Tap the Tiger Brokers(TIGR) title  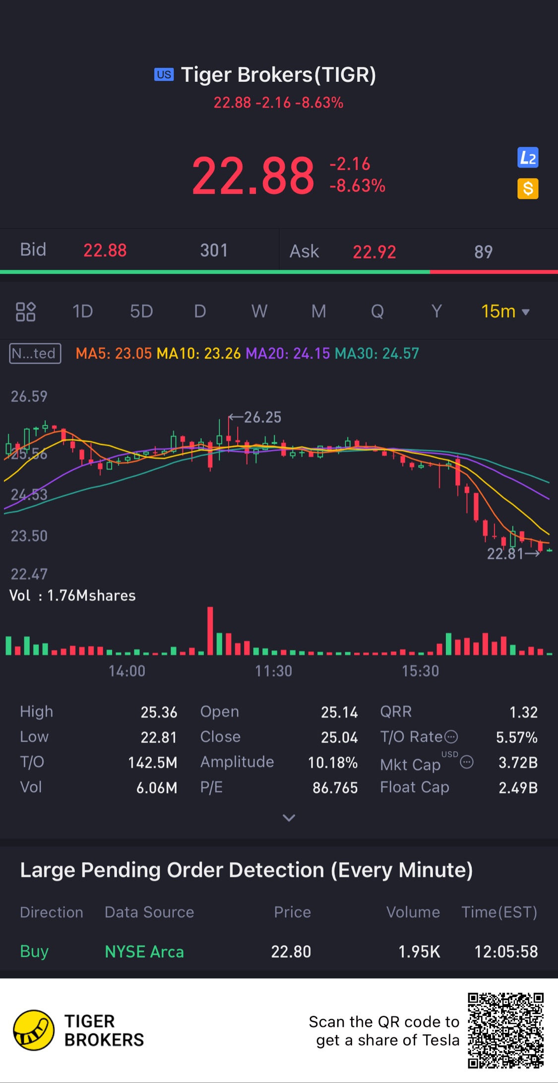[279, 74]
